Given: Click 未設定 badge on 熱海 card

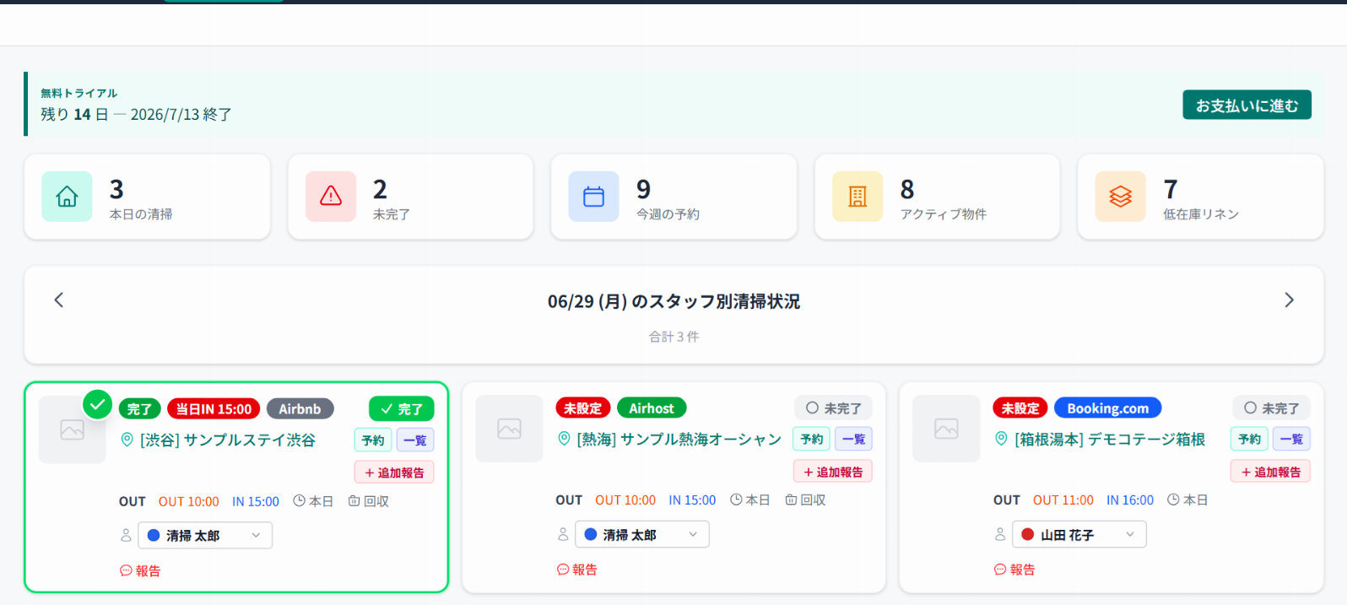Looking at the screenshot, I should [x=583, y=408].
